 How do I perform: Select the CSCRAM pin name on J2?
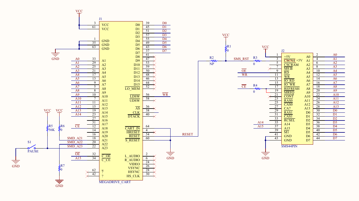click(291, 65)
